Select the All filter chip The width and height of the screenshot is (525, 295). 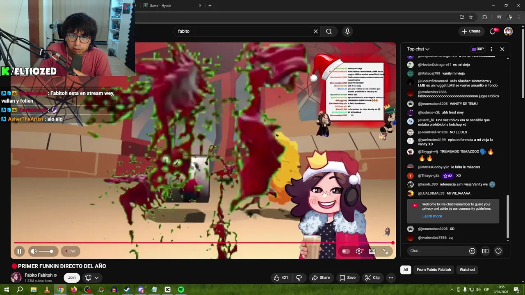[406, 270]
